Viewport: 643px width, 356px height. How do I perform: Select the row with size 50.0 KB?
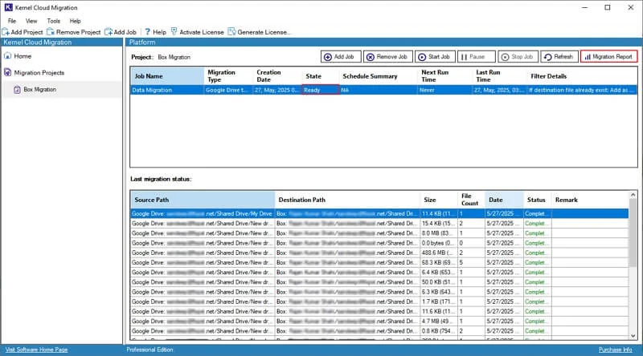pos(379,282)
